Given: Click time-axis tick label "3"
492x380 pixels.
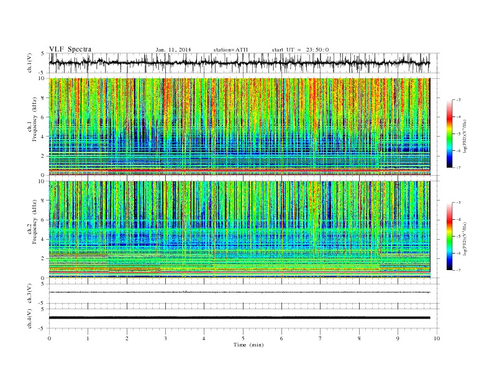Looking at the screenshot, I should tap(165, 338).
